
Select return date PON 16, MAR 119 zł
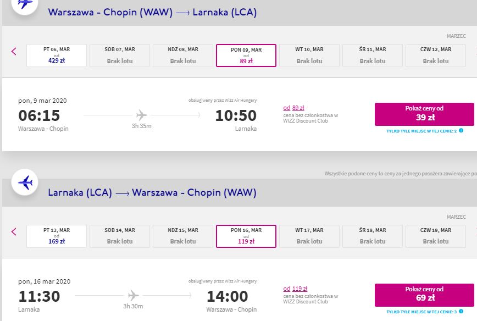246,236
